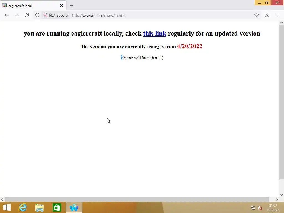Image resolution: width=284 pixels, height=213 pixels.
Task: Click the scroll right arrow
Action: [x=277, y=199]
